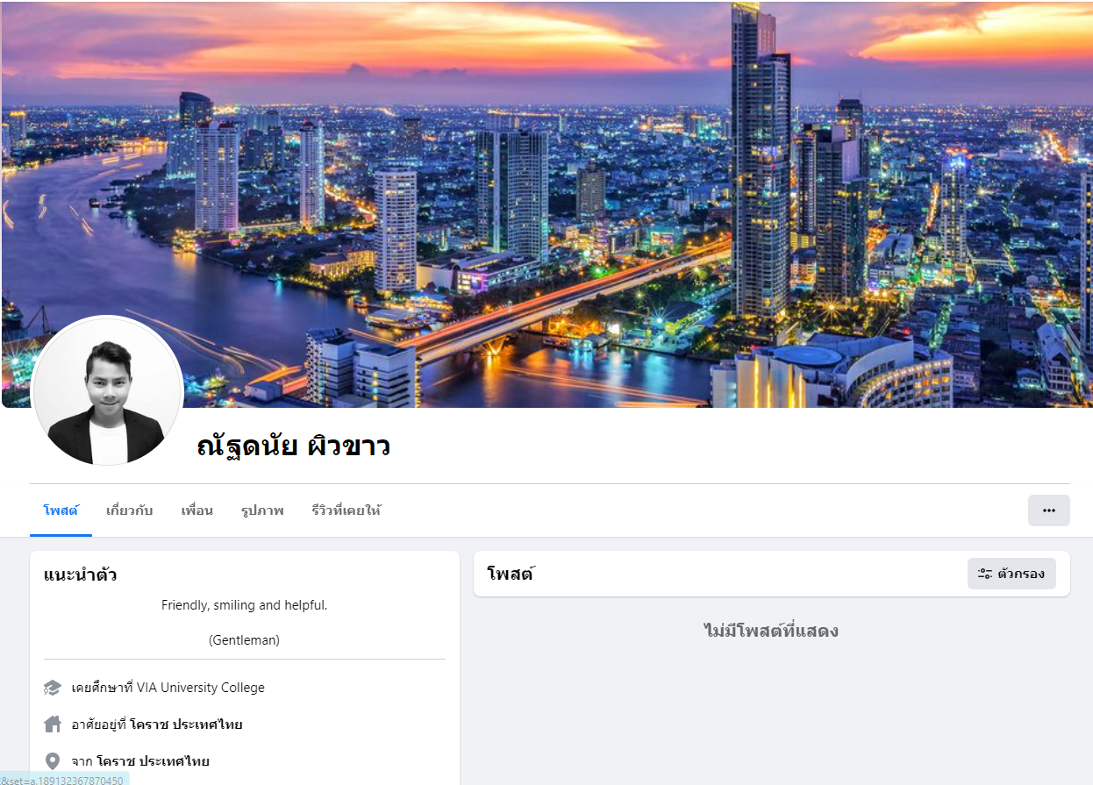Go to the เพื่อน tab

pyautogui.click(x=196, y=510)
